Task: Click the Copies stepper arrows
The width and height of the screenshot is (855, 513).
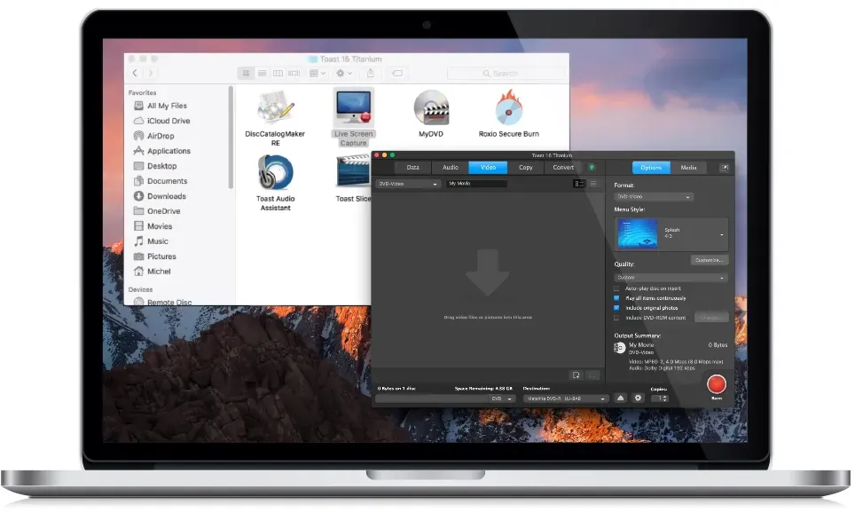Action: pyautogui.click(x=664, y=399)
